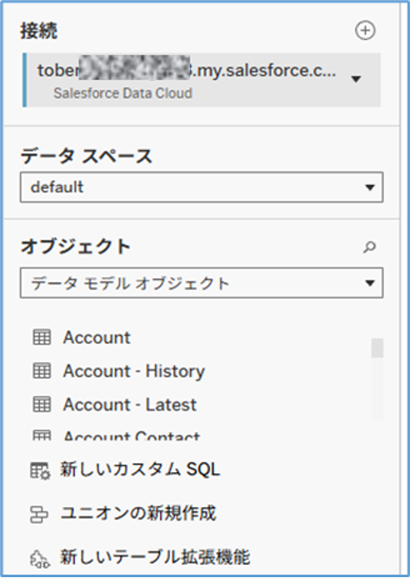Choose ユニオンの新規作成

[x=138, y=514]
